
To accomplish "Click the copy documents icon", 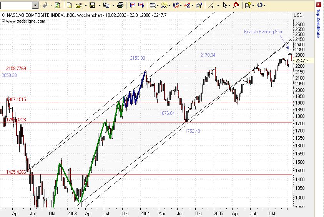I will tap(106, 5).
